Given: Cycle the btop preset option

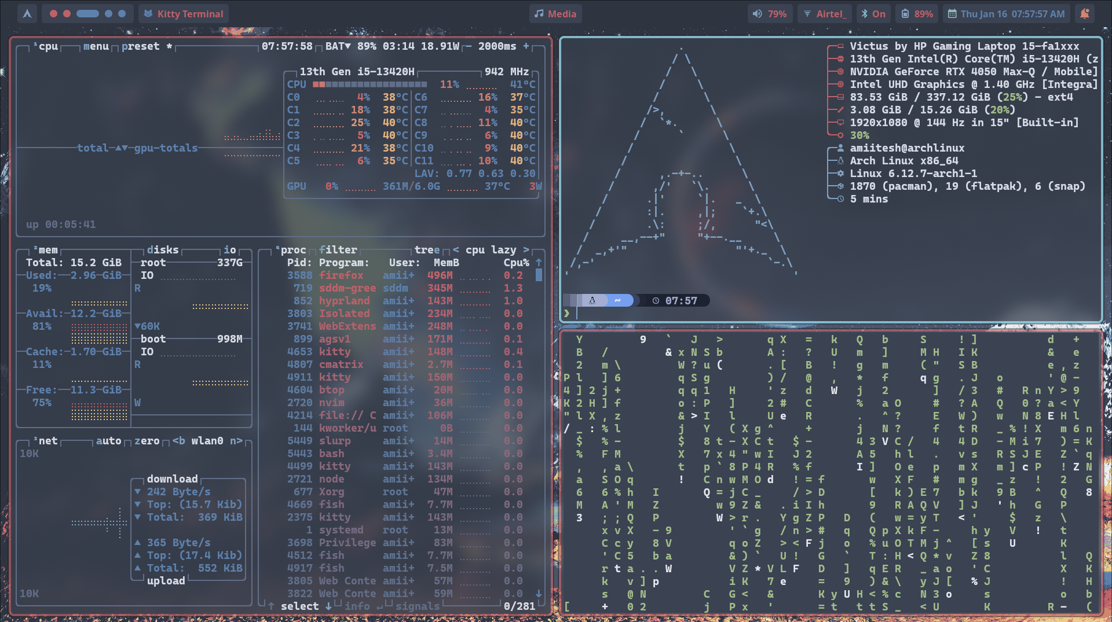Looking at the screenshot, I should [x=140, y=46].
